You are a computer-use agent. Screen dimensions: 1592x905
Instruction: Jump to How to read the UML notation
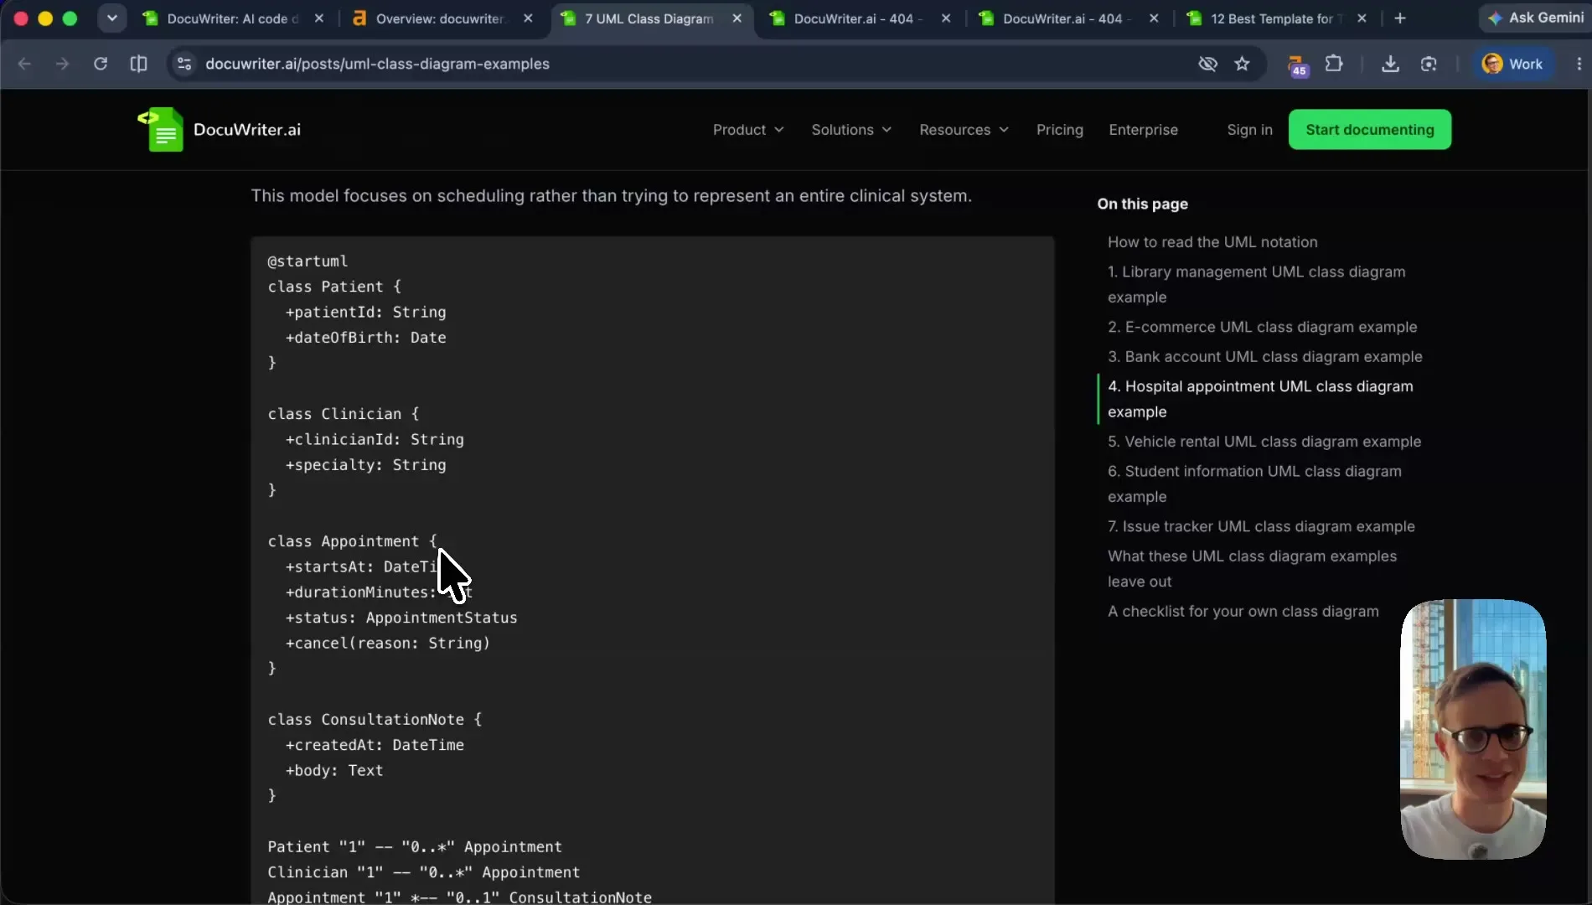[x=1212, y=242]
